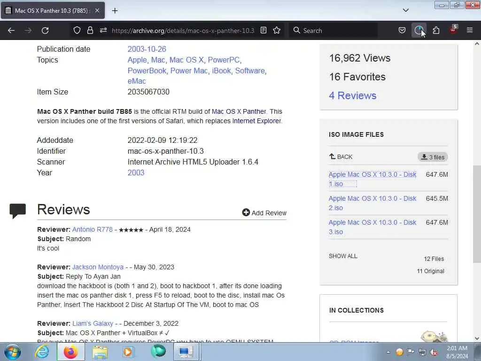Viewport: 481px width, 361px height.
Task: Open the Power Mac topic link
Action: [x=189, y=71]
